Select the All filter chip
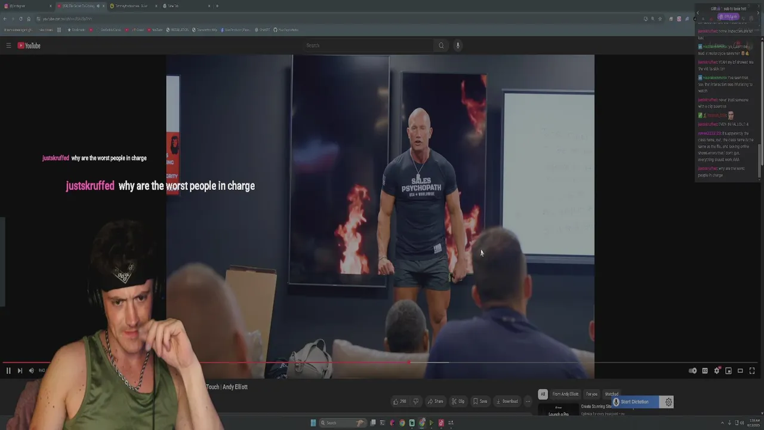Screen dimensions: 764x430 543,394
